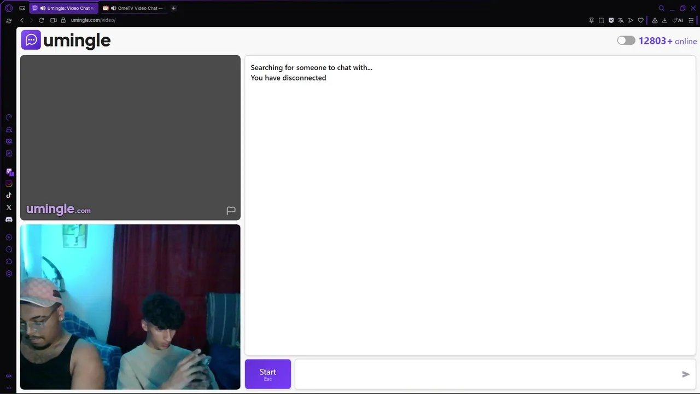The image size is (700, 394).
Task: Open the GX Corner gamepad icon
Action: (x=22, y=8)
